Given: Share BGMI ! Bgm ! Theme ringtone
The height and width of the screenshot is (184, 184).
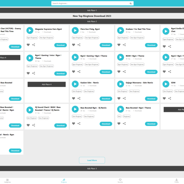Looking at the screenshot, I should tap(124, 71).
